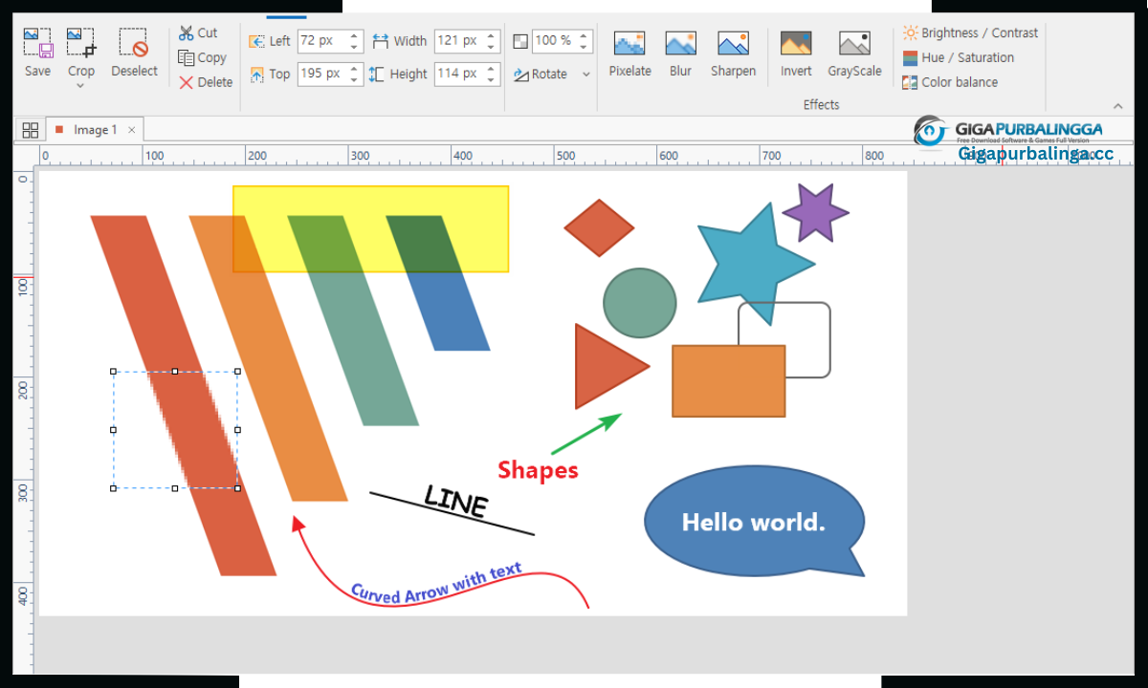The width and height of the screenshot is (1148, 688).
Task: Click the Hello world. speech bubble
Action: 755,522
